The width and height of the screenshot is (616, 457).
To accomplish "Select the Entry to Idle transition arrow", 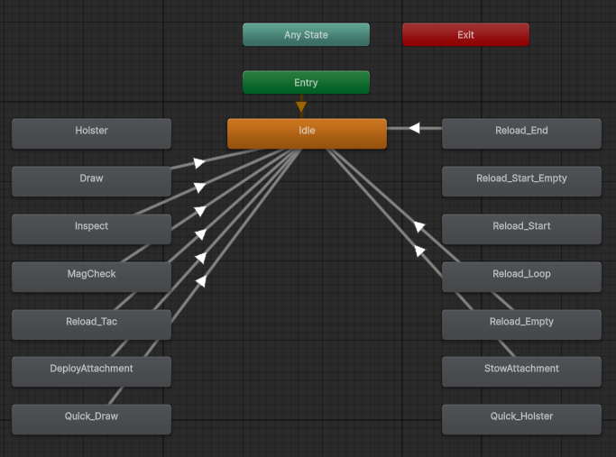I will (301, 106).
